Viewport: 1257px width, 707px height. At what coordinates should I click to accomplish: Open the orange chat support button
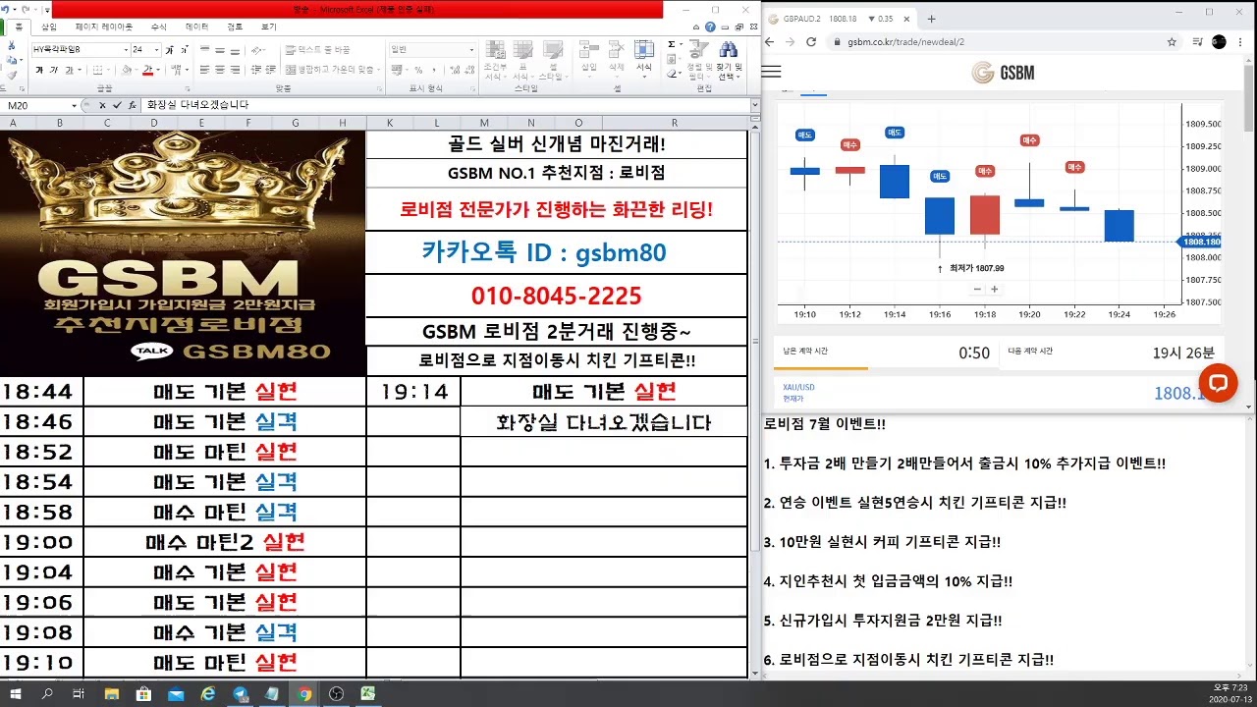click(1218, 383)
